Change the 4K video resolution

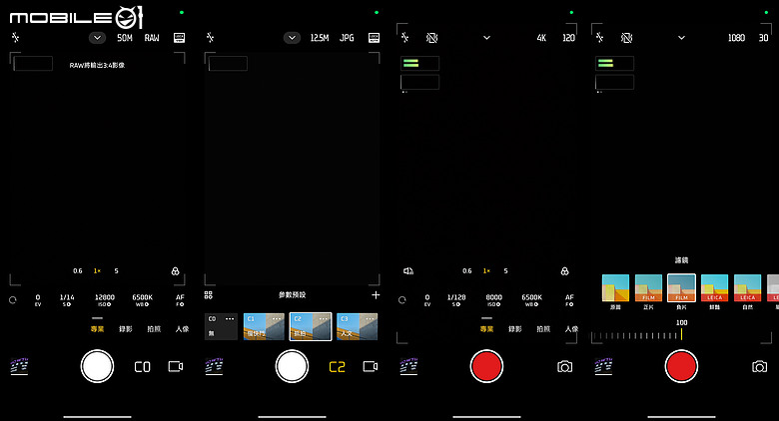click(541, 38)
